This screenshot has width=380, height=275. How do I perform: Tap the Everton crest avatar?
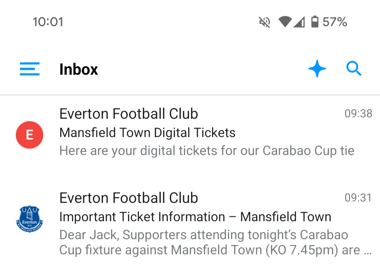point(30,219)
